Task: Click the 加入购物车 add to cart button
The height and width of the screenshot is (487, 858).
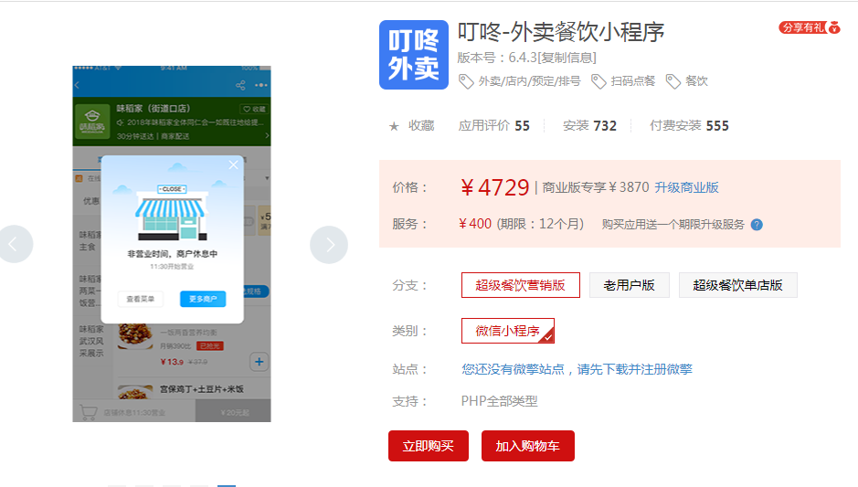Action: point(528,446)
